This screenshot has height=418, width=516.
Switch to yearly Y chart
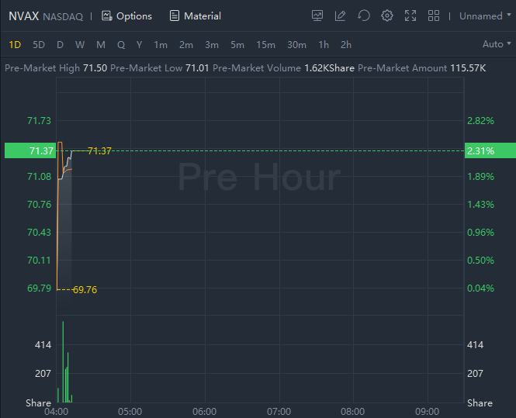(139, 45)
